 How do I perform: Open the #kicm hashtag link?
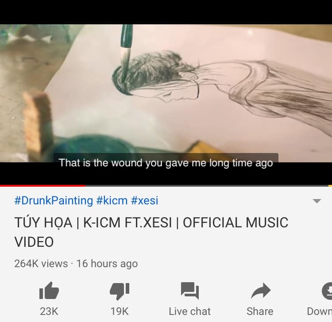(x=112, y=201)
